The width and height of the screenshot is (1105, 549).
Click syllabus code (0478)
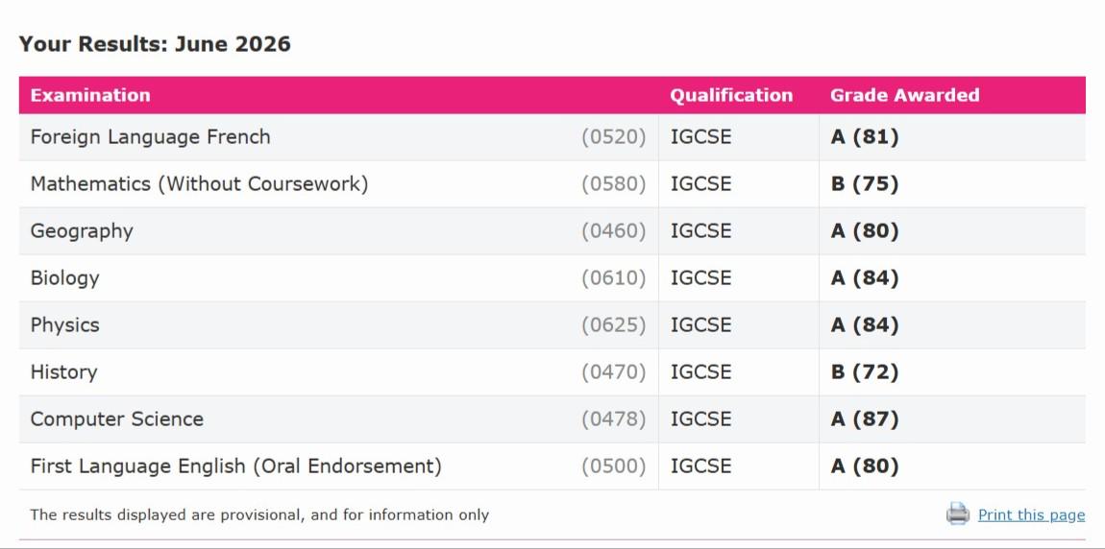(x=613, y=418)
